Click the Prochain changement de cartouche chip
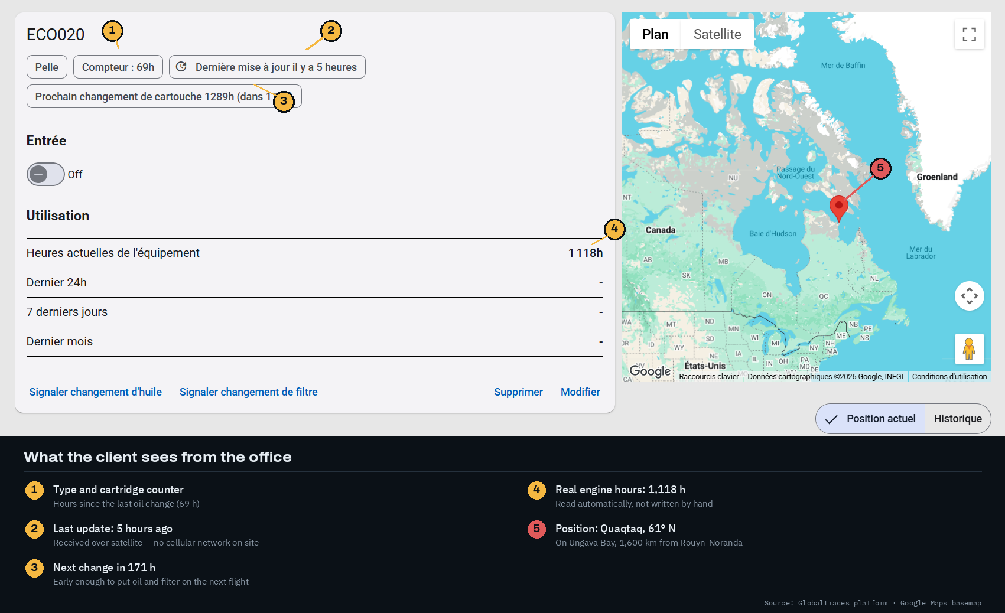Screen dimensions: 1005x613 coord(164,96)
